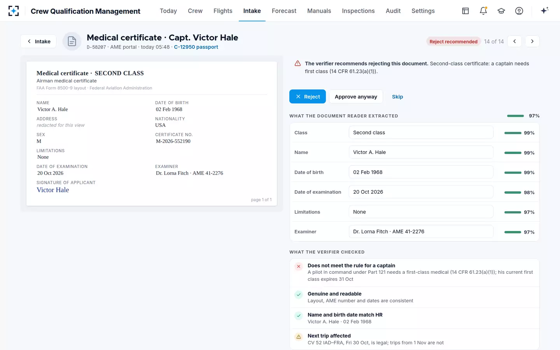The height and width of the screenshot is (350, 560).
Task: Switch to the Crew tab
Action: (x=195, y=11)
